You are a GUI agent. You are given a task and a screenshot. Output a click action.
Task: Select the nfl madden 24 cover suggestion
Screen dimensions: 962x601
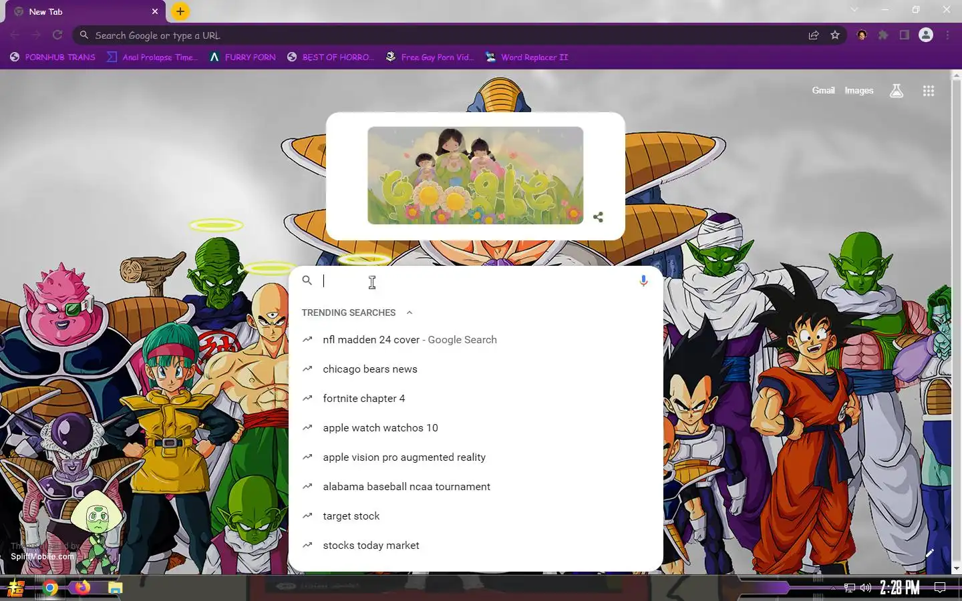pos(476,340)
